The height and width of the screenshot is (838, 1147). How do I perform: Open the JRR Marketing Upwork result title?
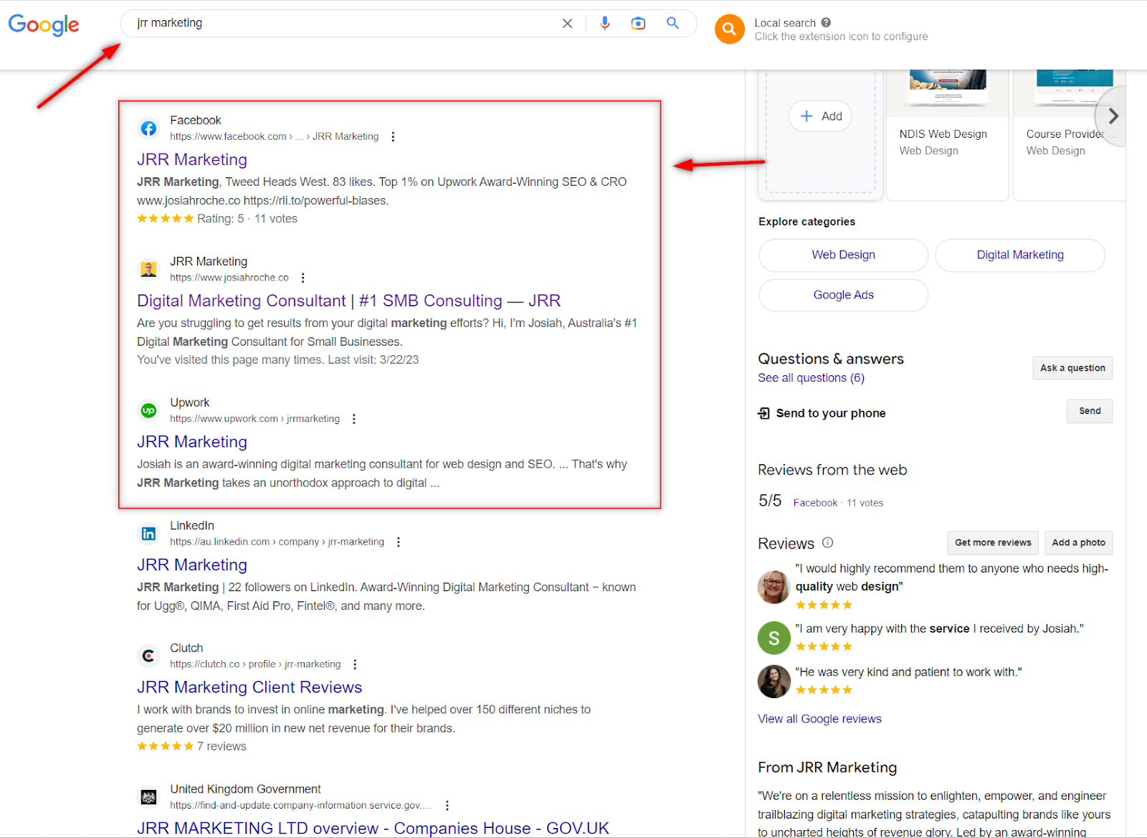[192, 442]
